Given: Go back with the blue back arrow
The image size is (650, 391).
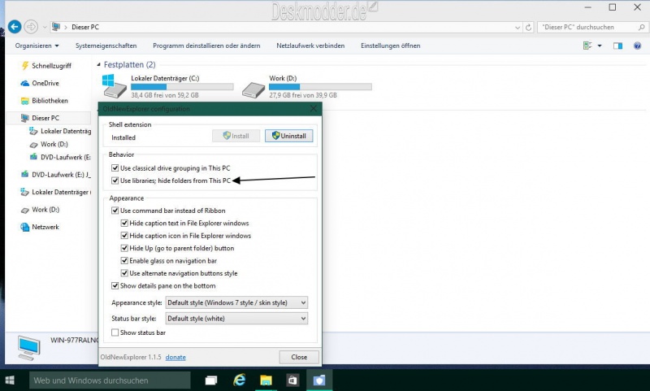Looking at the screenshot, I should coord(15,27).
